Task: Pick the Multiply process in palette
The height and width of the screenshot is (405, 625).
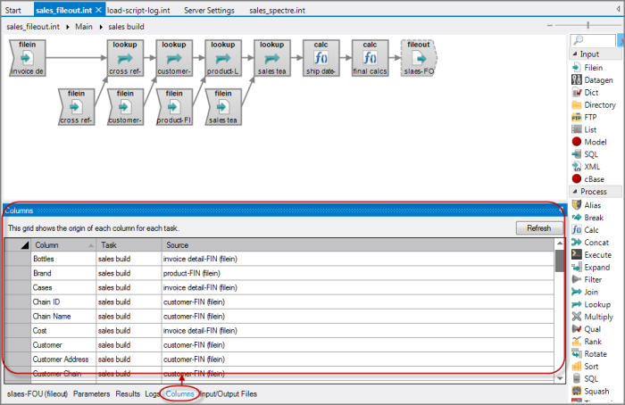Action: tap(599, 317)
